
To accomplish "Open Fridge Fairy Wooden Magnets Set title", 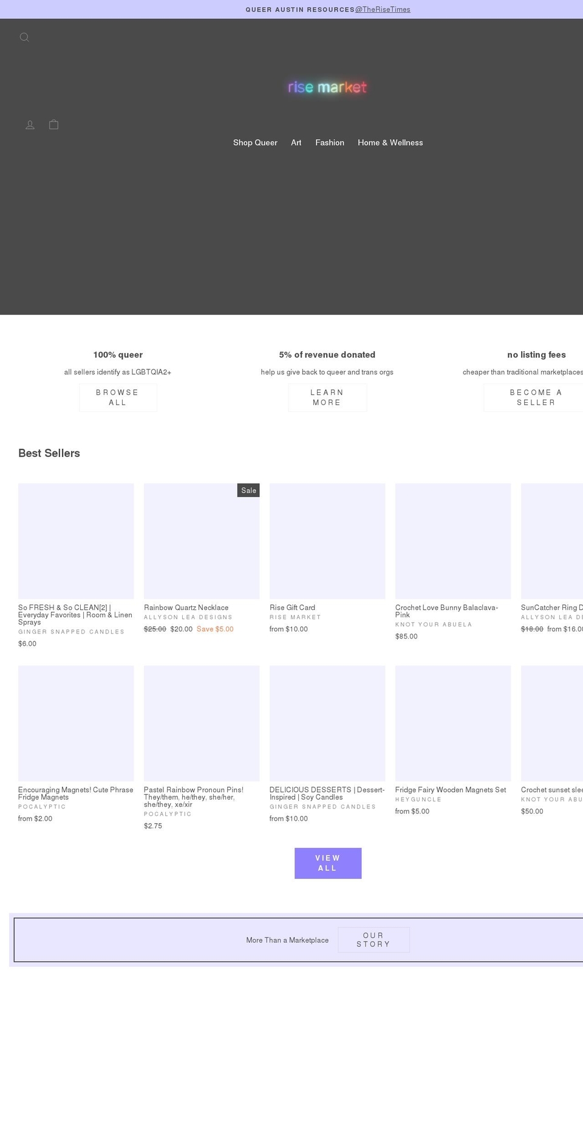I will click(451, 790).
